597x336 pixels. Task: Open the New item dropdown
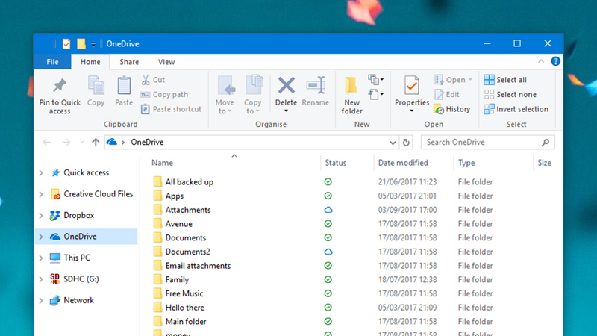[x=376, y=80]
